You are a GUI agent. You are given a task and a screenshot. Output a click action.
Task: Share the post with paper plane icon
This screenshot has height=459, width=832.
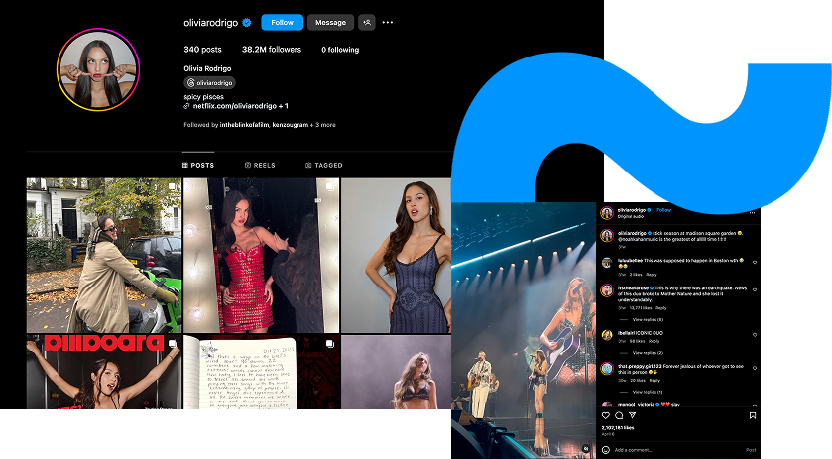coord(632,415)
